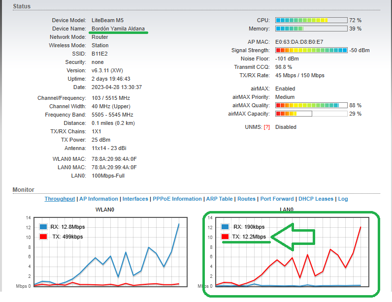
Task: Open the Log monitor link
Action: coord(343,199)
